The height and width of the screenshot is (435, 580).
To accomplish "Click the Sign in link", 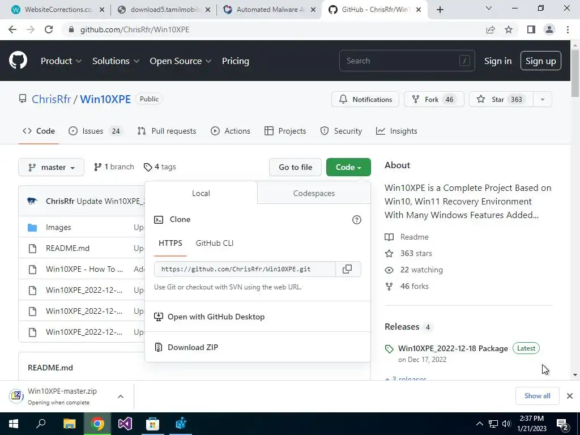I will [498, 61].
